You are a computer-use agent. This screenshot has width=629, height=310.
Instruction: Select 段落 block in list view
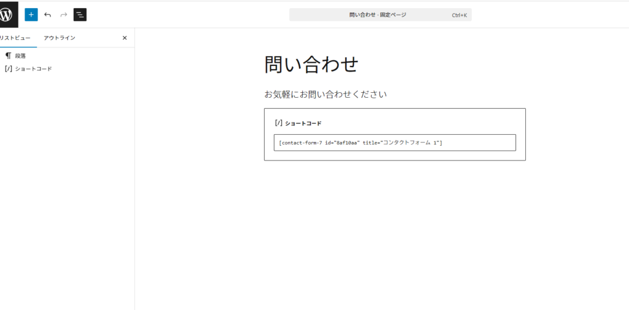click(x=21, y=56)
